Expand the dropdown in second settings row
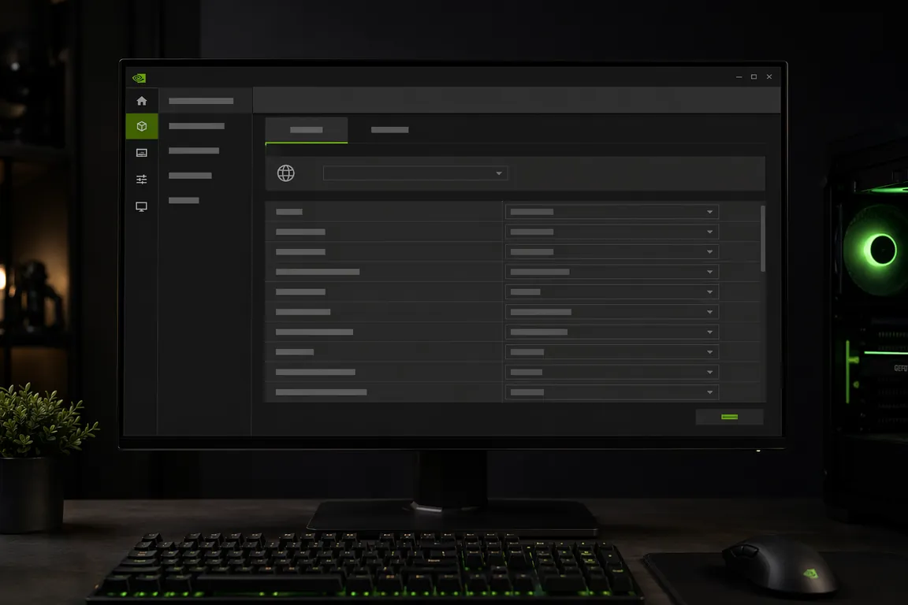Screen dimensions: 908x605 coord(612,232)
